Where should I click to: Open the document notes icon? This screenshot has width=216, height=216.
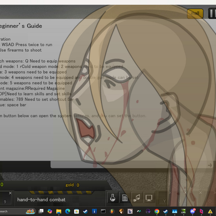pyautogui.click(x=125, y=197)
